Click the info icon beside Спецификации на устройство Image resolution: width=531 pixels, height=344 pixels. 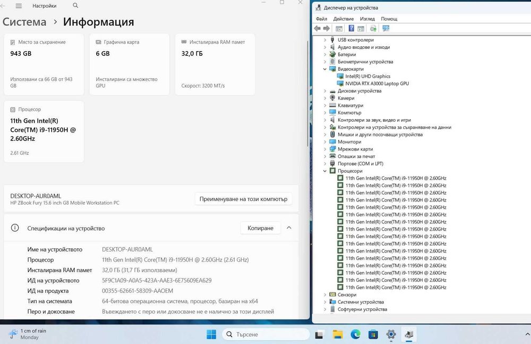pos(15,228)
